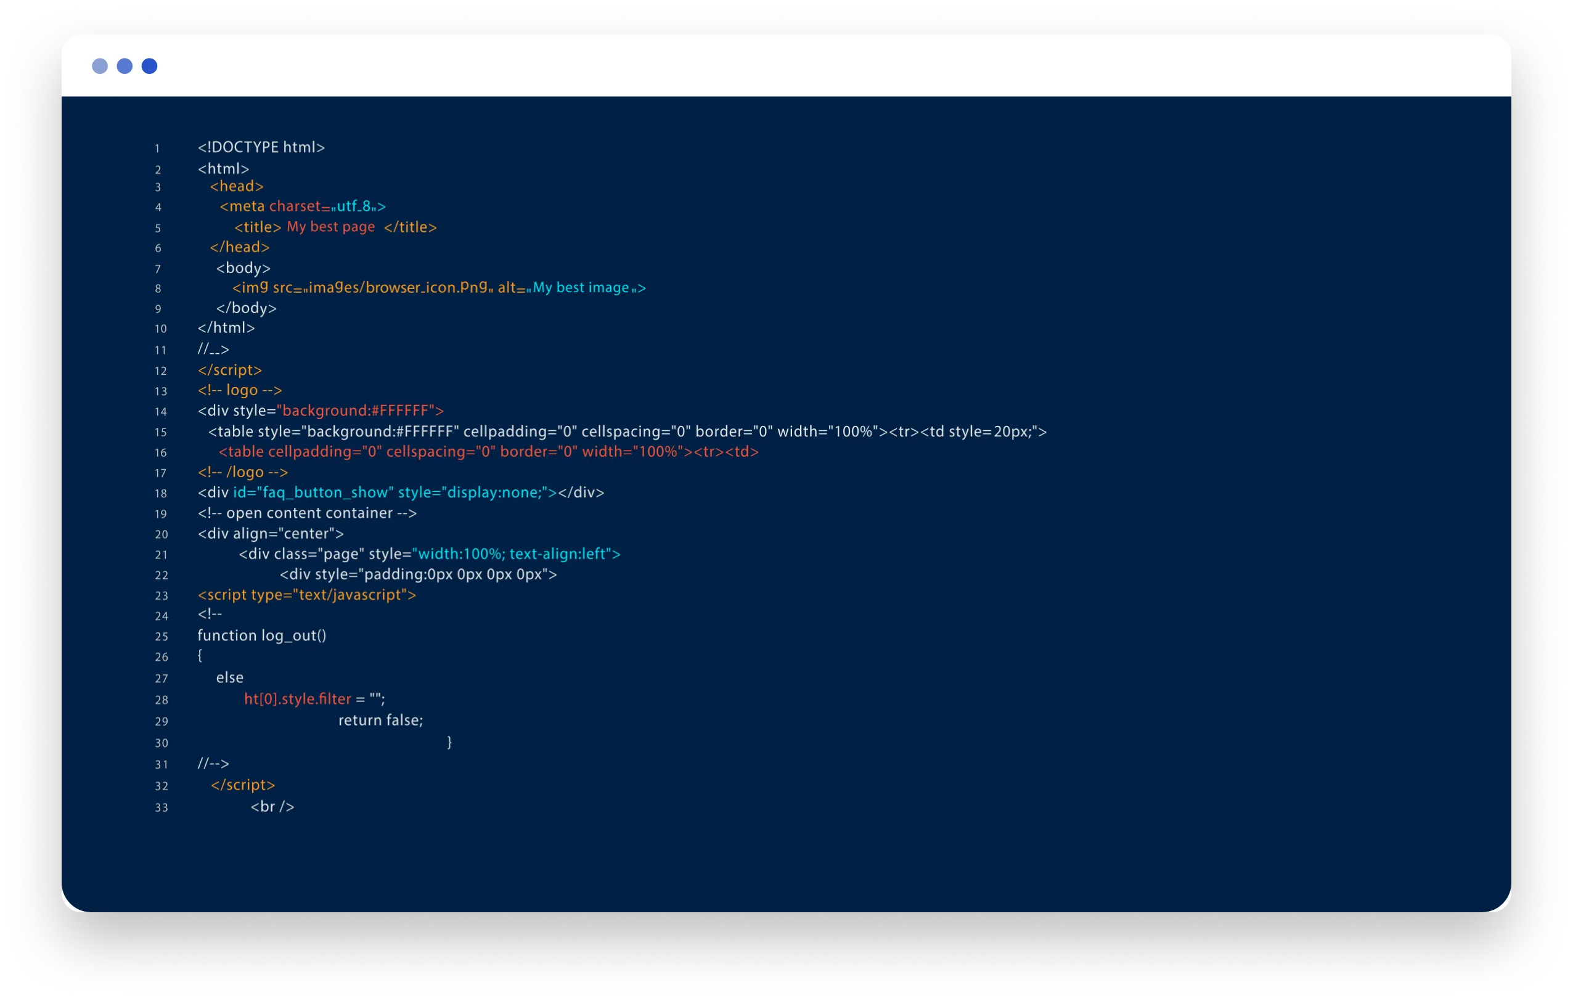This screenshot has height=1001, width=1573.
Task: Click the meta charset line
Action: [x=303, y=206]
